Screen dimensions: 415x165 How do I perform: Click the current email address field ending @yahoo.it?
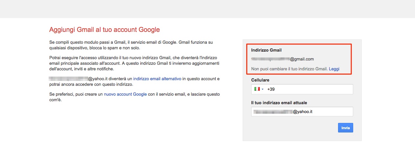tap(302, 111)
